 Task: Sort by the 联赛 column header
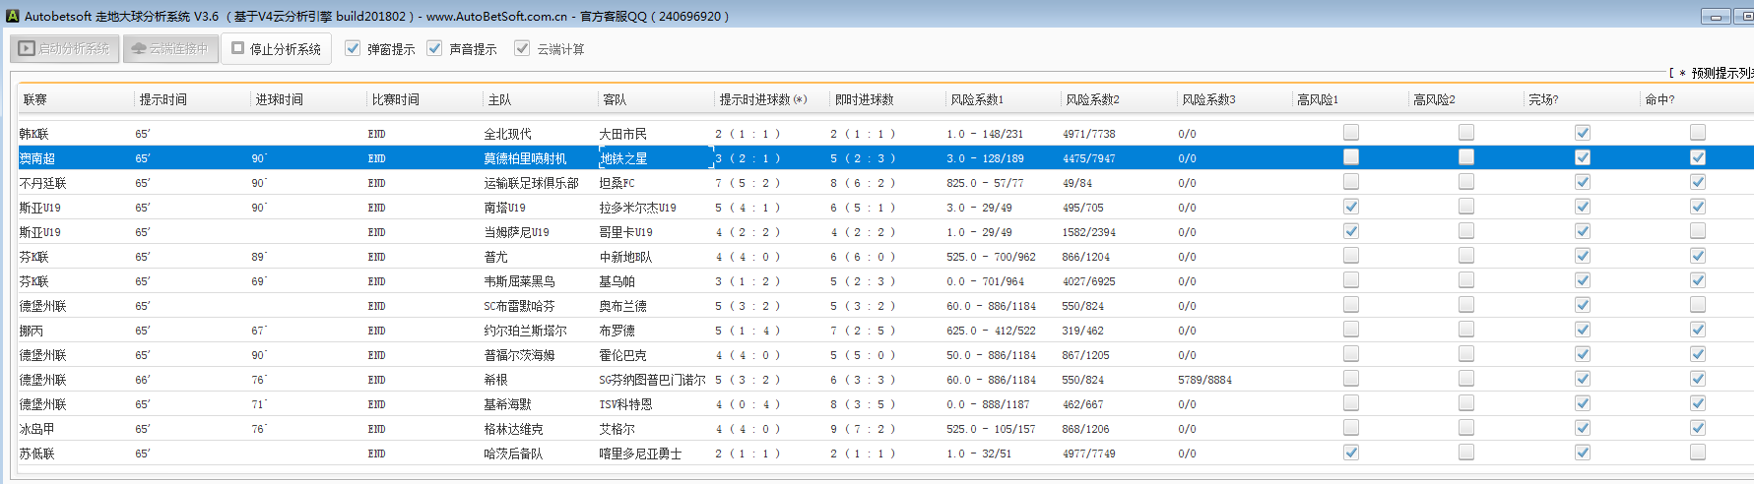click(35, 99)
